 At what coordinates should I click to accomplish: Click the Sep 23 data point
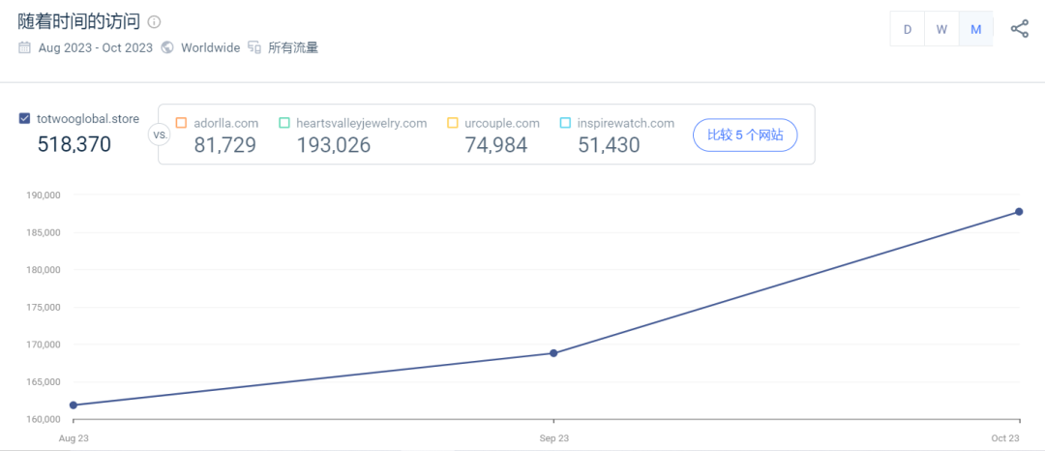coord(553,353)
